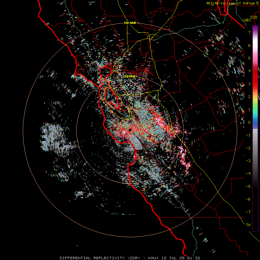This screenshot has width=260, height=260.
Task: Click the scale value -1 label
Action: [248, 135]
